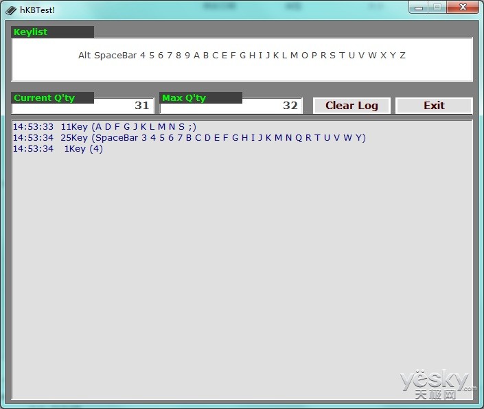This screenshot has height=409, width=484.
Task: Click the Clear Log button
Action: coord(352,106)
